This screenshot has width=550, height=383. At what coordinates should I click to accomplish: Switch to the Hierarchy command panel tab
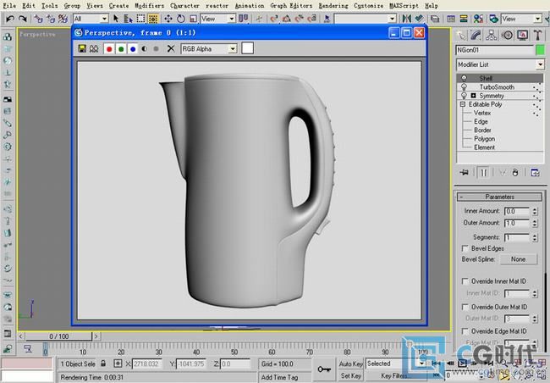point(492,35)
